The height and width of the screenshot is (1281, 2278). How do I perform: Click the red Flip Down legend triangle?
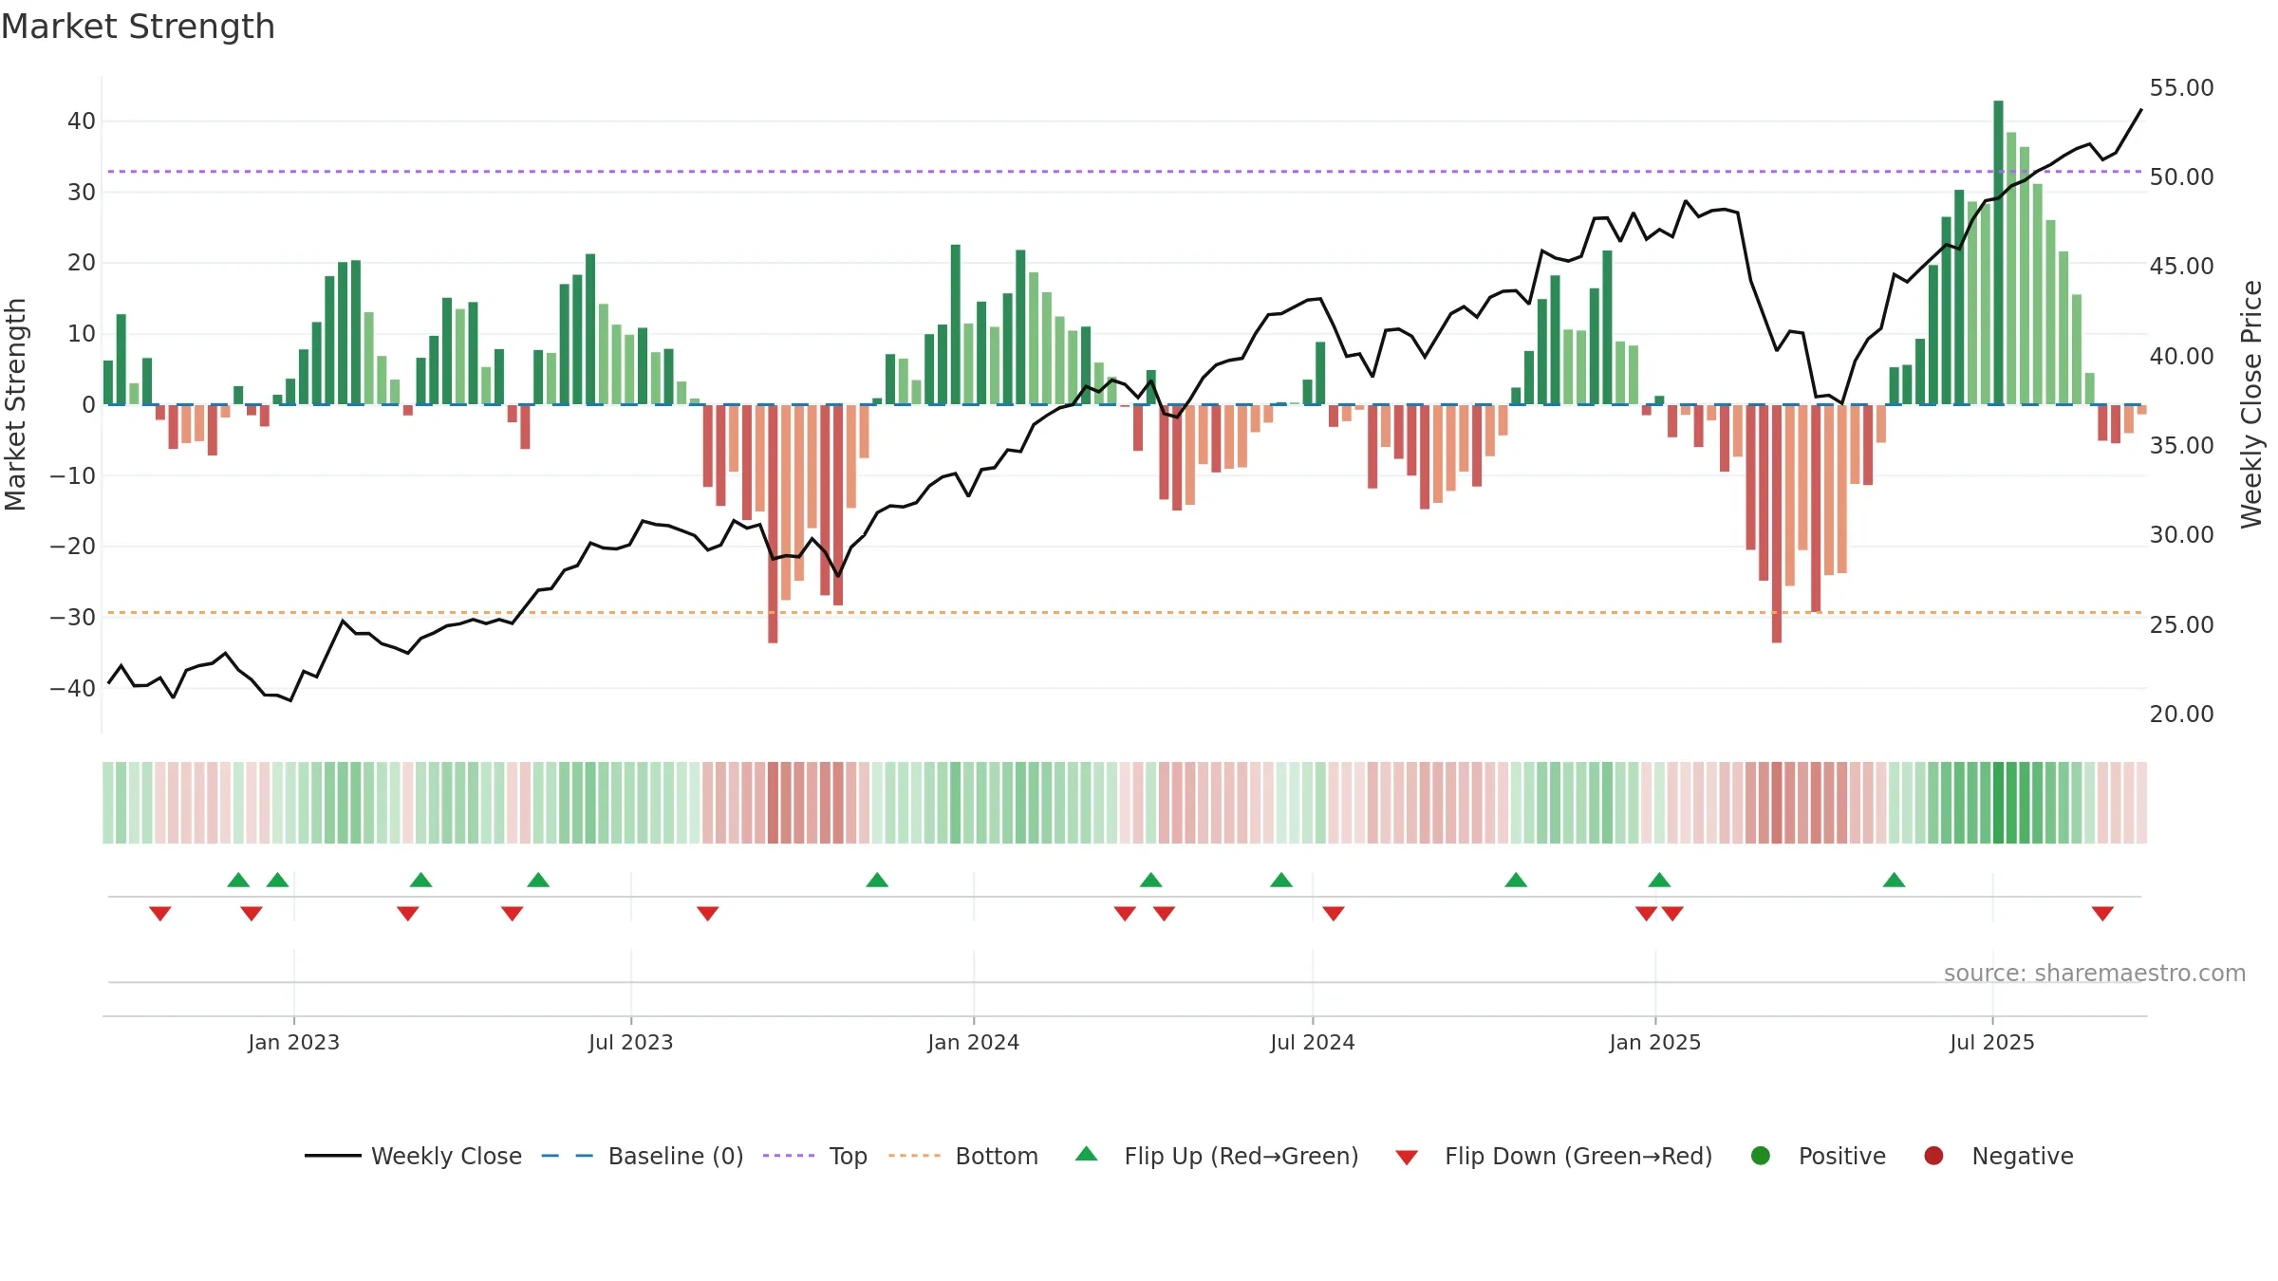point(1407,1158)
